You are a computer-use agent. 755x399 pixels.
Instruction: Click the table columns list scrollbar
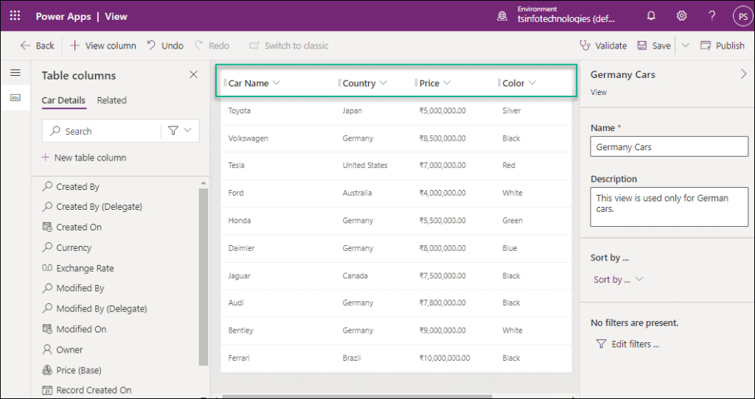pyautogui.click(x=203, y=276)
